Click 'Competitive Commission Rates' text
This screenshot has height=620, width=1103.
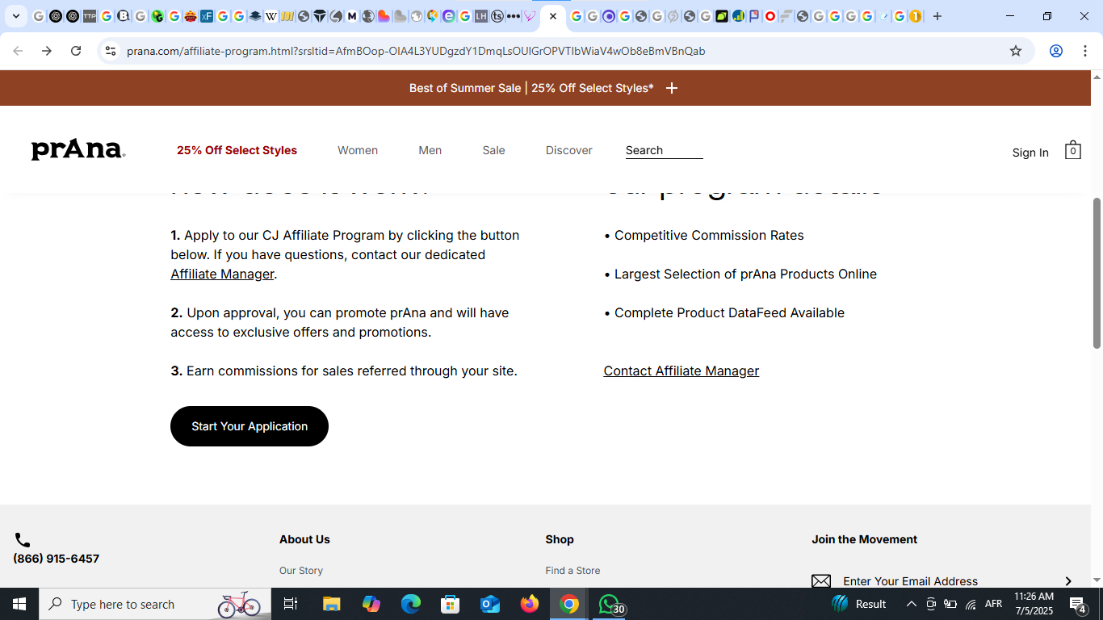point(709,235)
